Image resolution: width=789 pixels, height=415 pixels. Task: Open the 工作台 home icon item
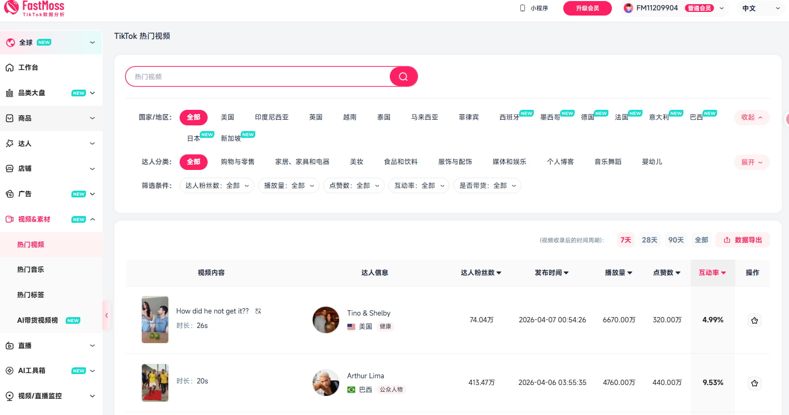tap(9, 68)
